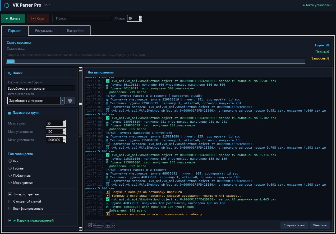This screenshot has height=234, width=336.
Task: Click green check icon on запрос #5 line
Action: tap(107, 81)
